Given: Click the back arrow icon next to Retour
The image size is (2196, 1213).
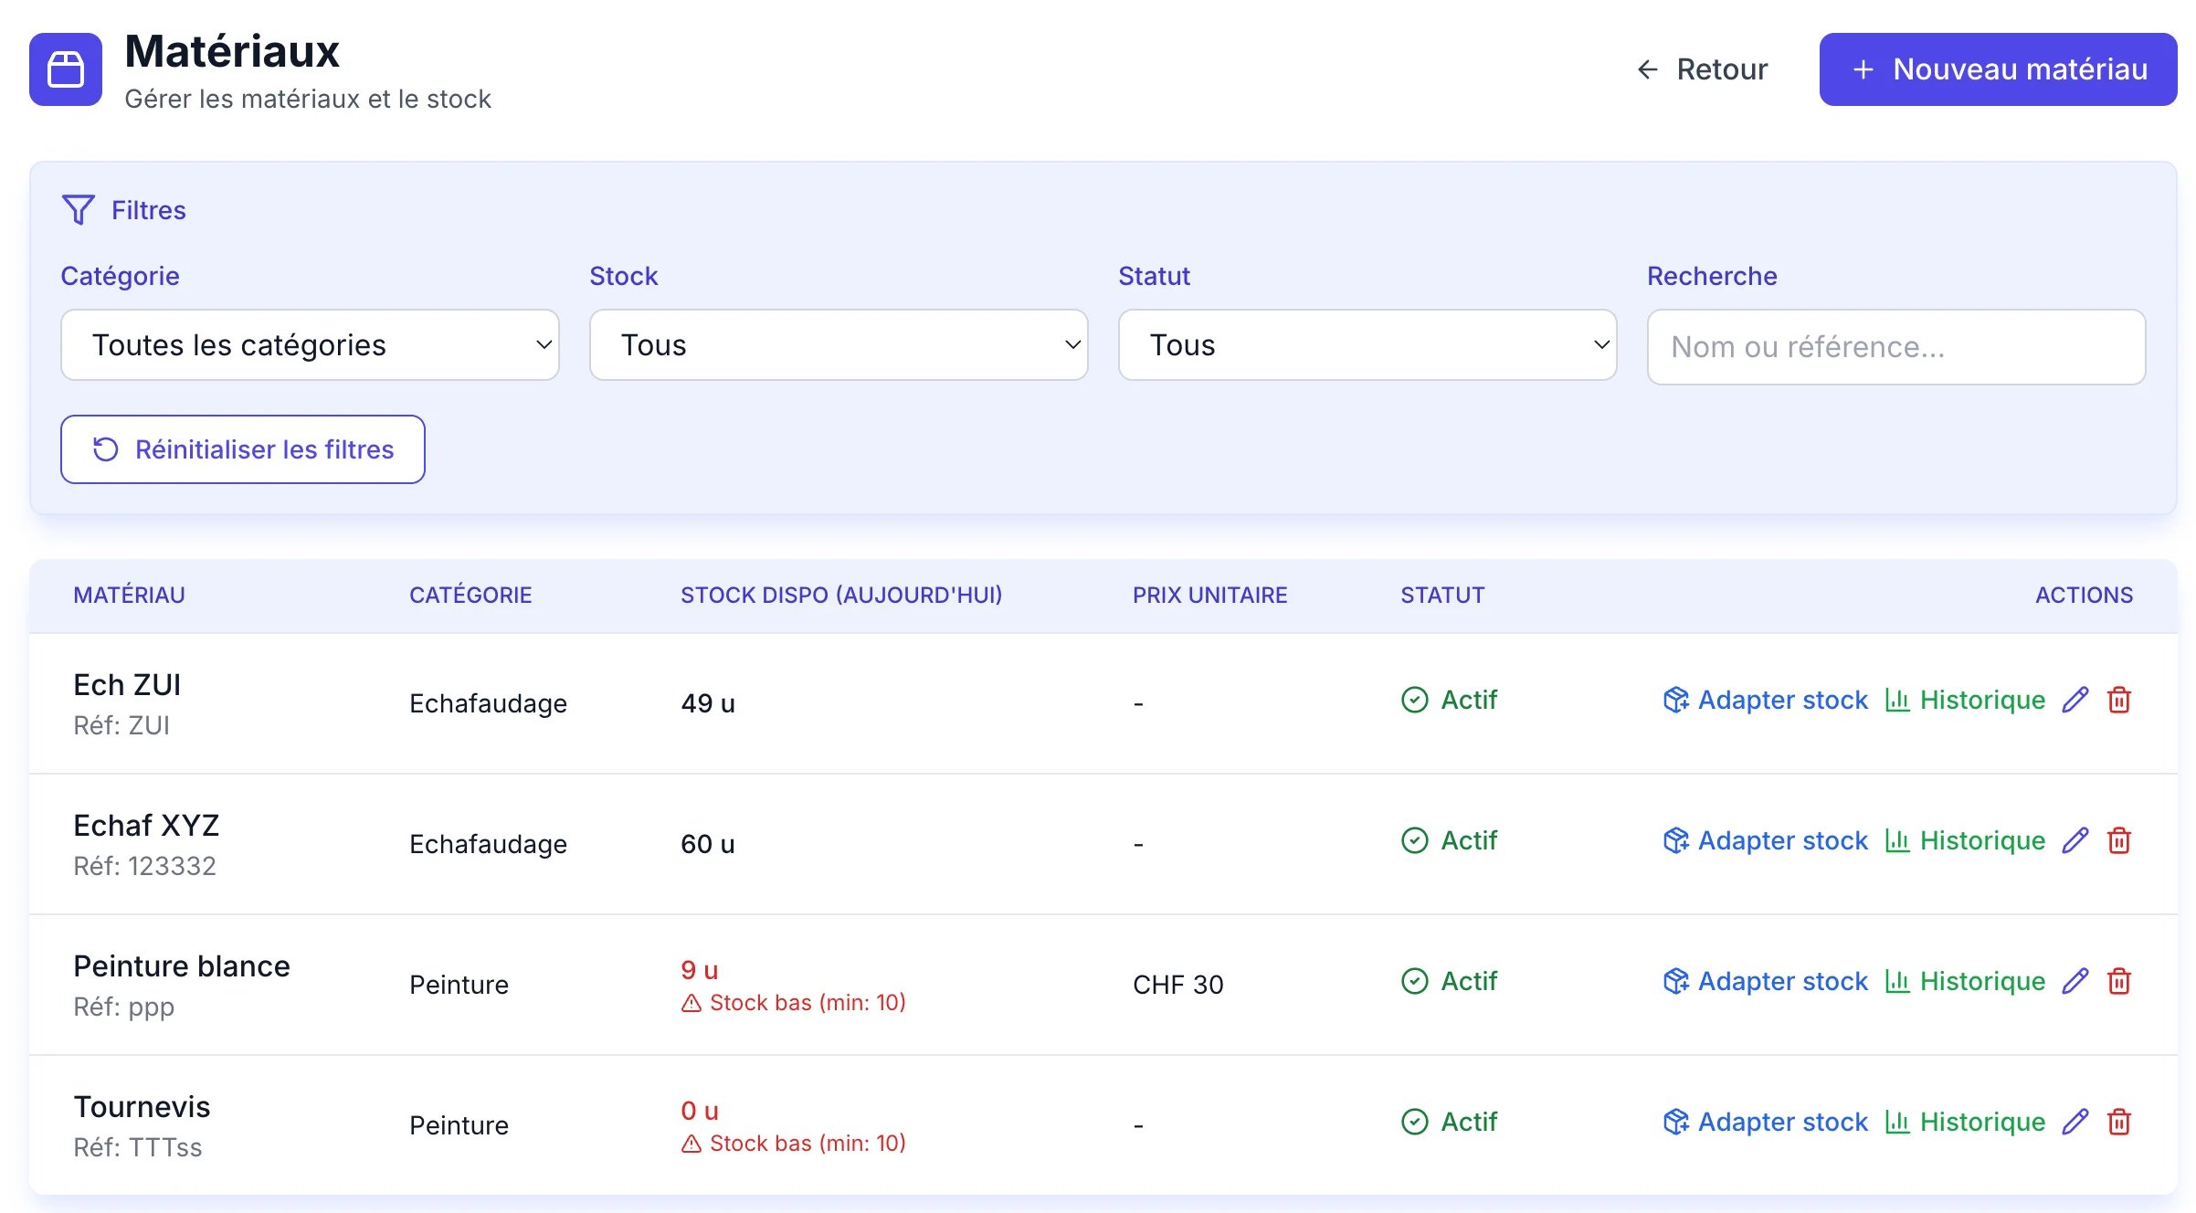Looking at the screenshot, I should pos(1647,69).
